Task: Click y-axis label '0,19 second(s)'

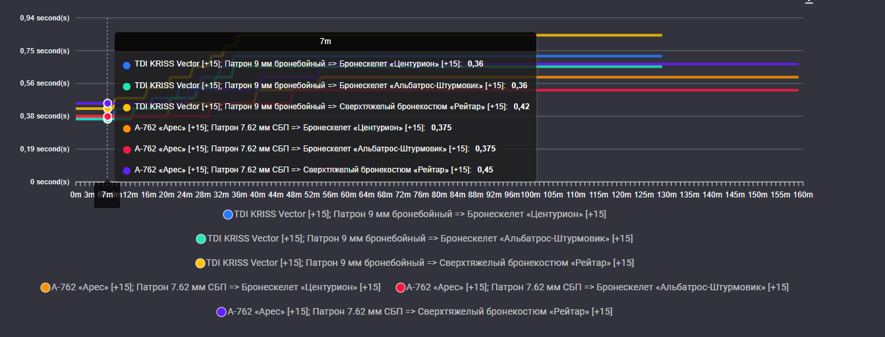Action: pyautogui.click(x=45, y=149)
